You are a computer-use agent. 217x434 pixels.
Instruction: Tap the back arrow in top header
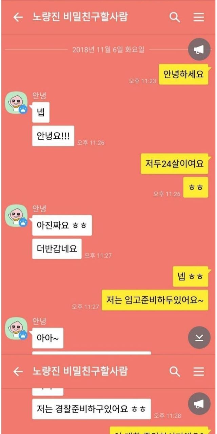click(x=18, y=17)
